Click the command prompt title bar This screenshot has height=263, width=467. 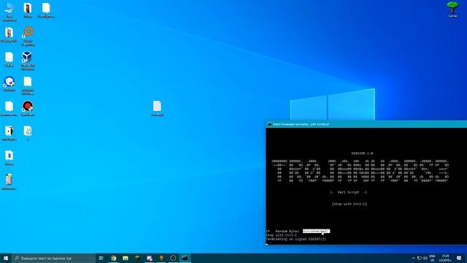click(366, 124)
